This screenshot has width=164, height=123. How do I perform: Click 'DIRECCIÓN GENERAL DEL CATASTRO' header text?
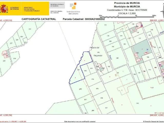(56, 12)
